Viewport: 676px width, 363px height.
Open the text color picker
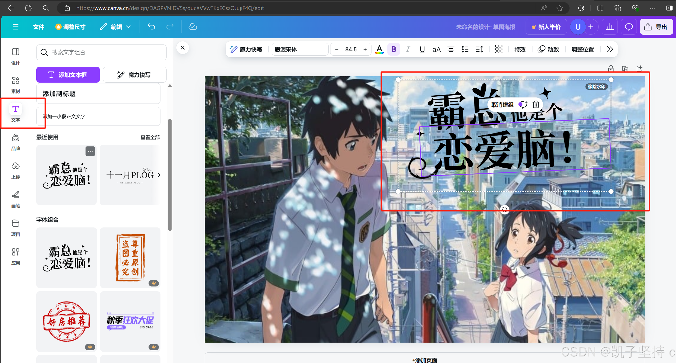pos(379,50)
